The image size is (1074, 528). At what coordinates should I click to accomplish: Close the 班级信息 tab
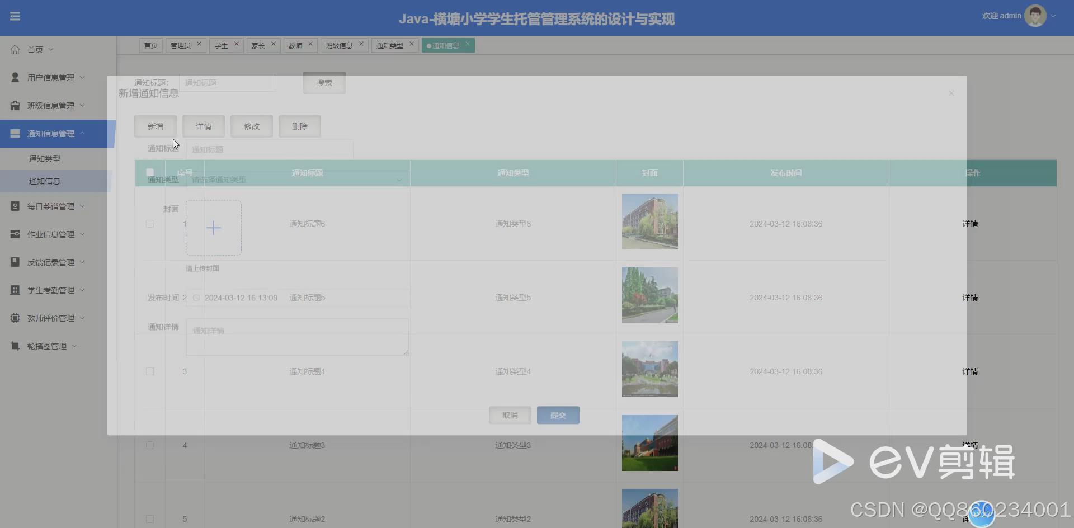[361, 44]
